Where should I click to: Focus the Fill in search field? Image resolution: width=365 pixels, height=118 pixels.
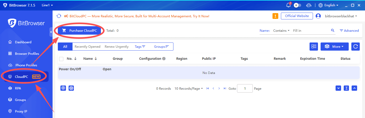[311, 30]
